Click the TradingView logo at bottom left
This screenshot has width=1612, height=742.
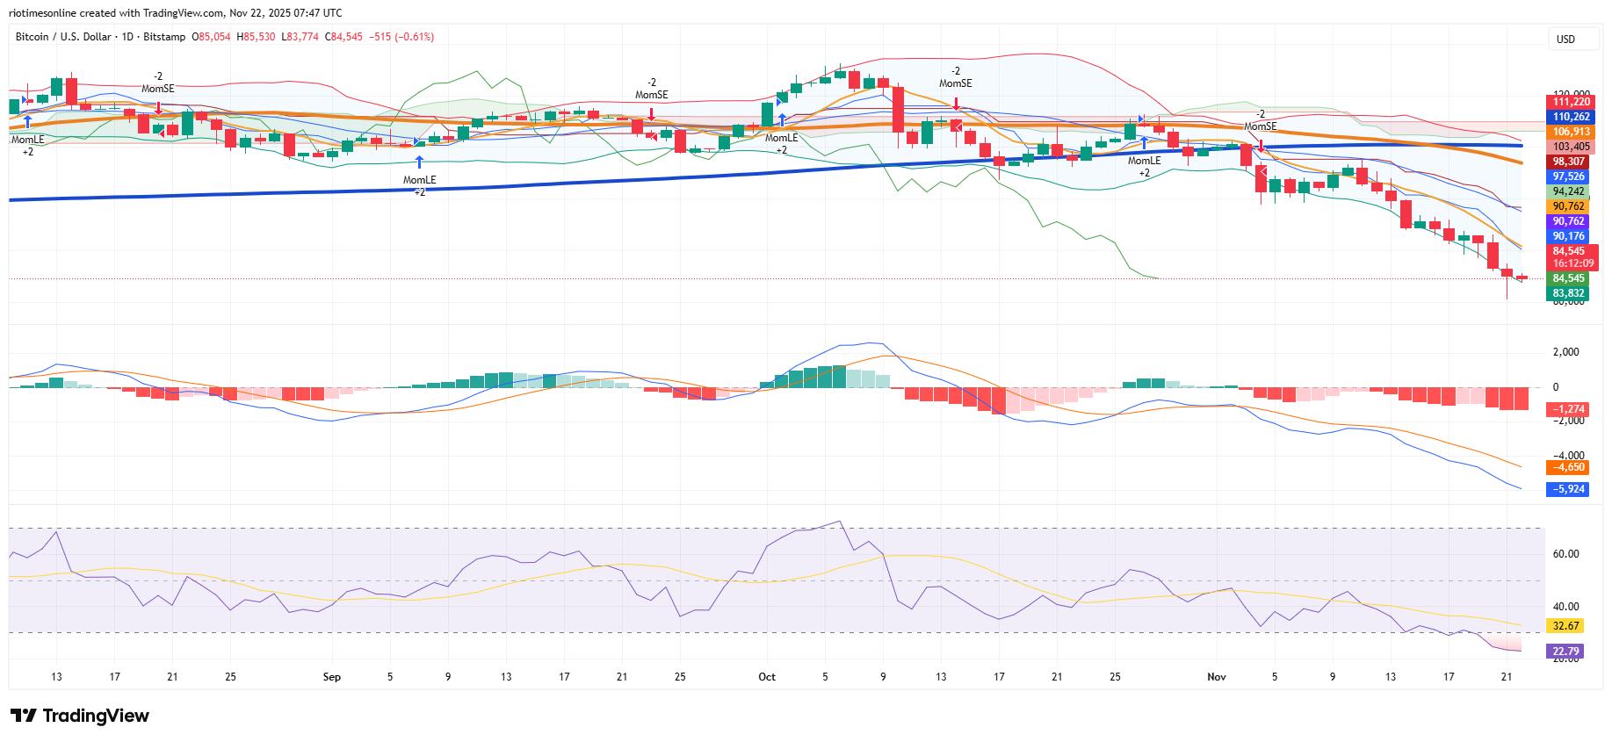(x=80, y=716)
